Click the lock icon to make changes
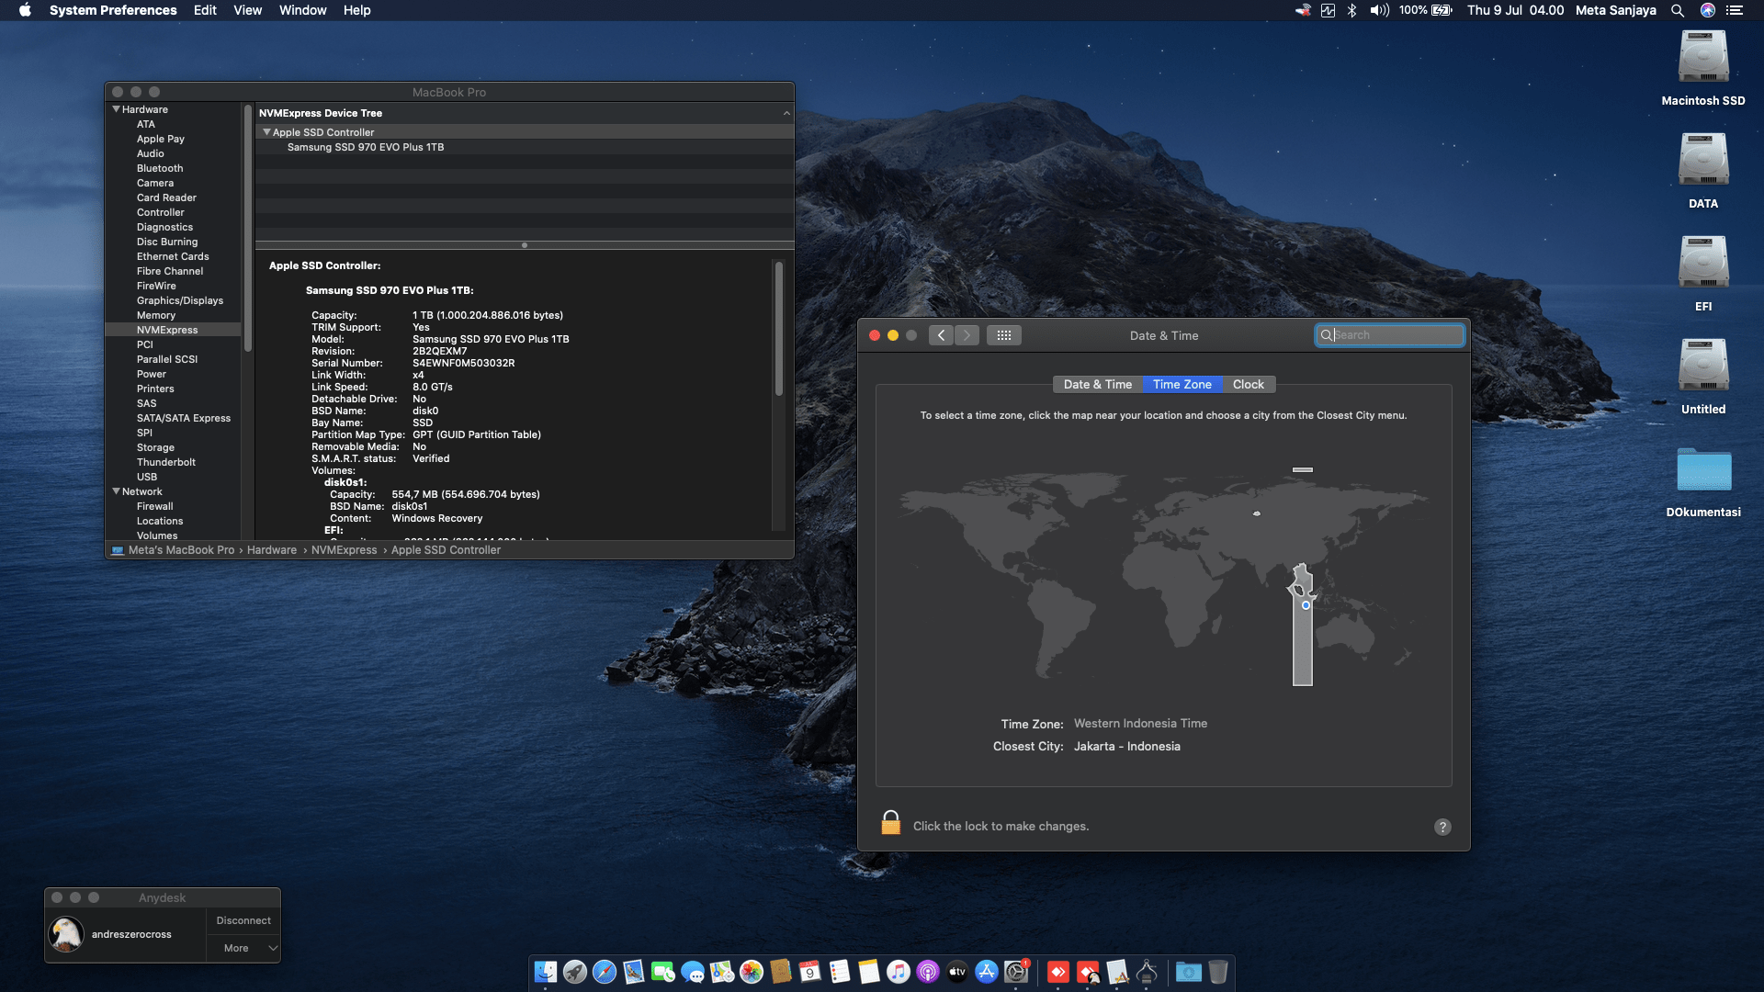The image size is (1764, 992). point(890,823)
